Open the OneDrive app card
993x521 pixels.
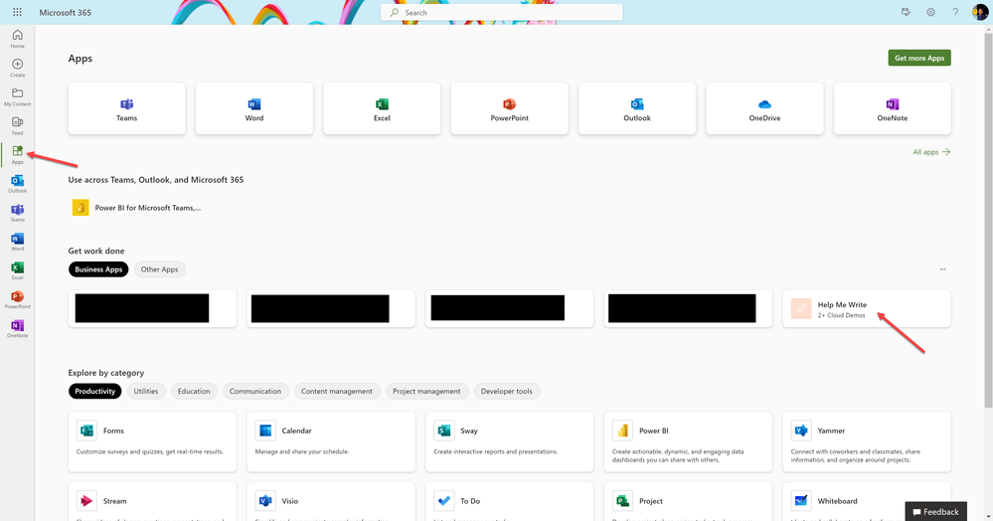[764, 108]
